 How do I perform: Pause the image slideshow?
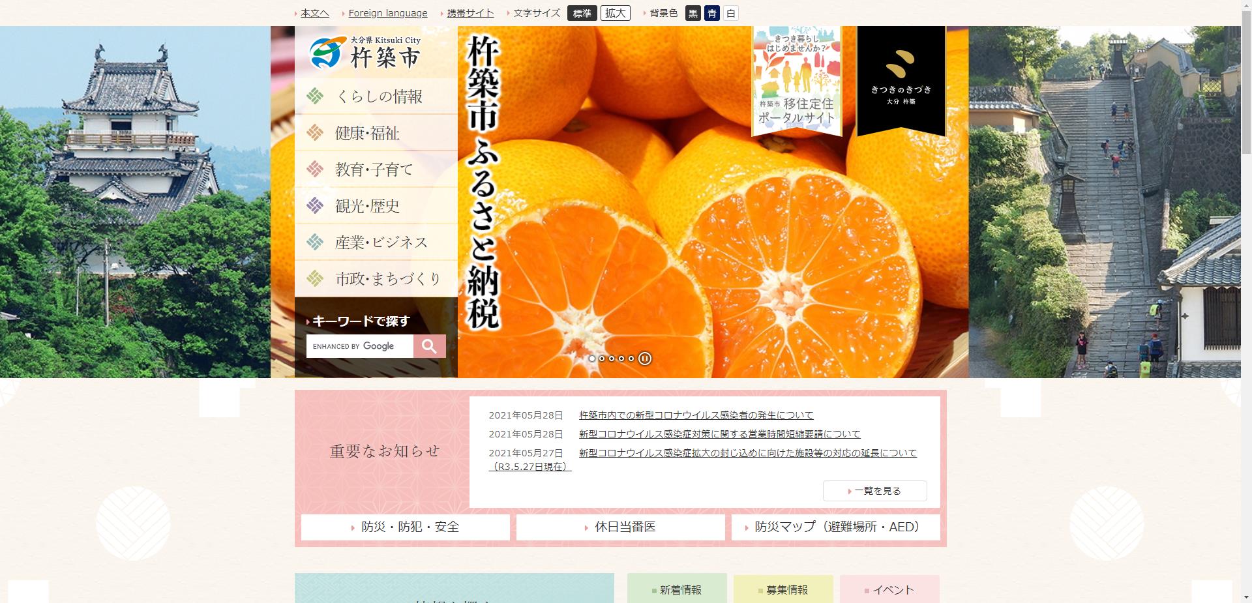644,359
